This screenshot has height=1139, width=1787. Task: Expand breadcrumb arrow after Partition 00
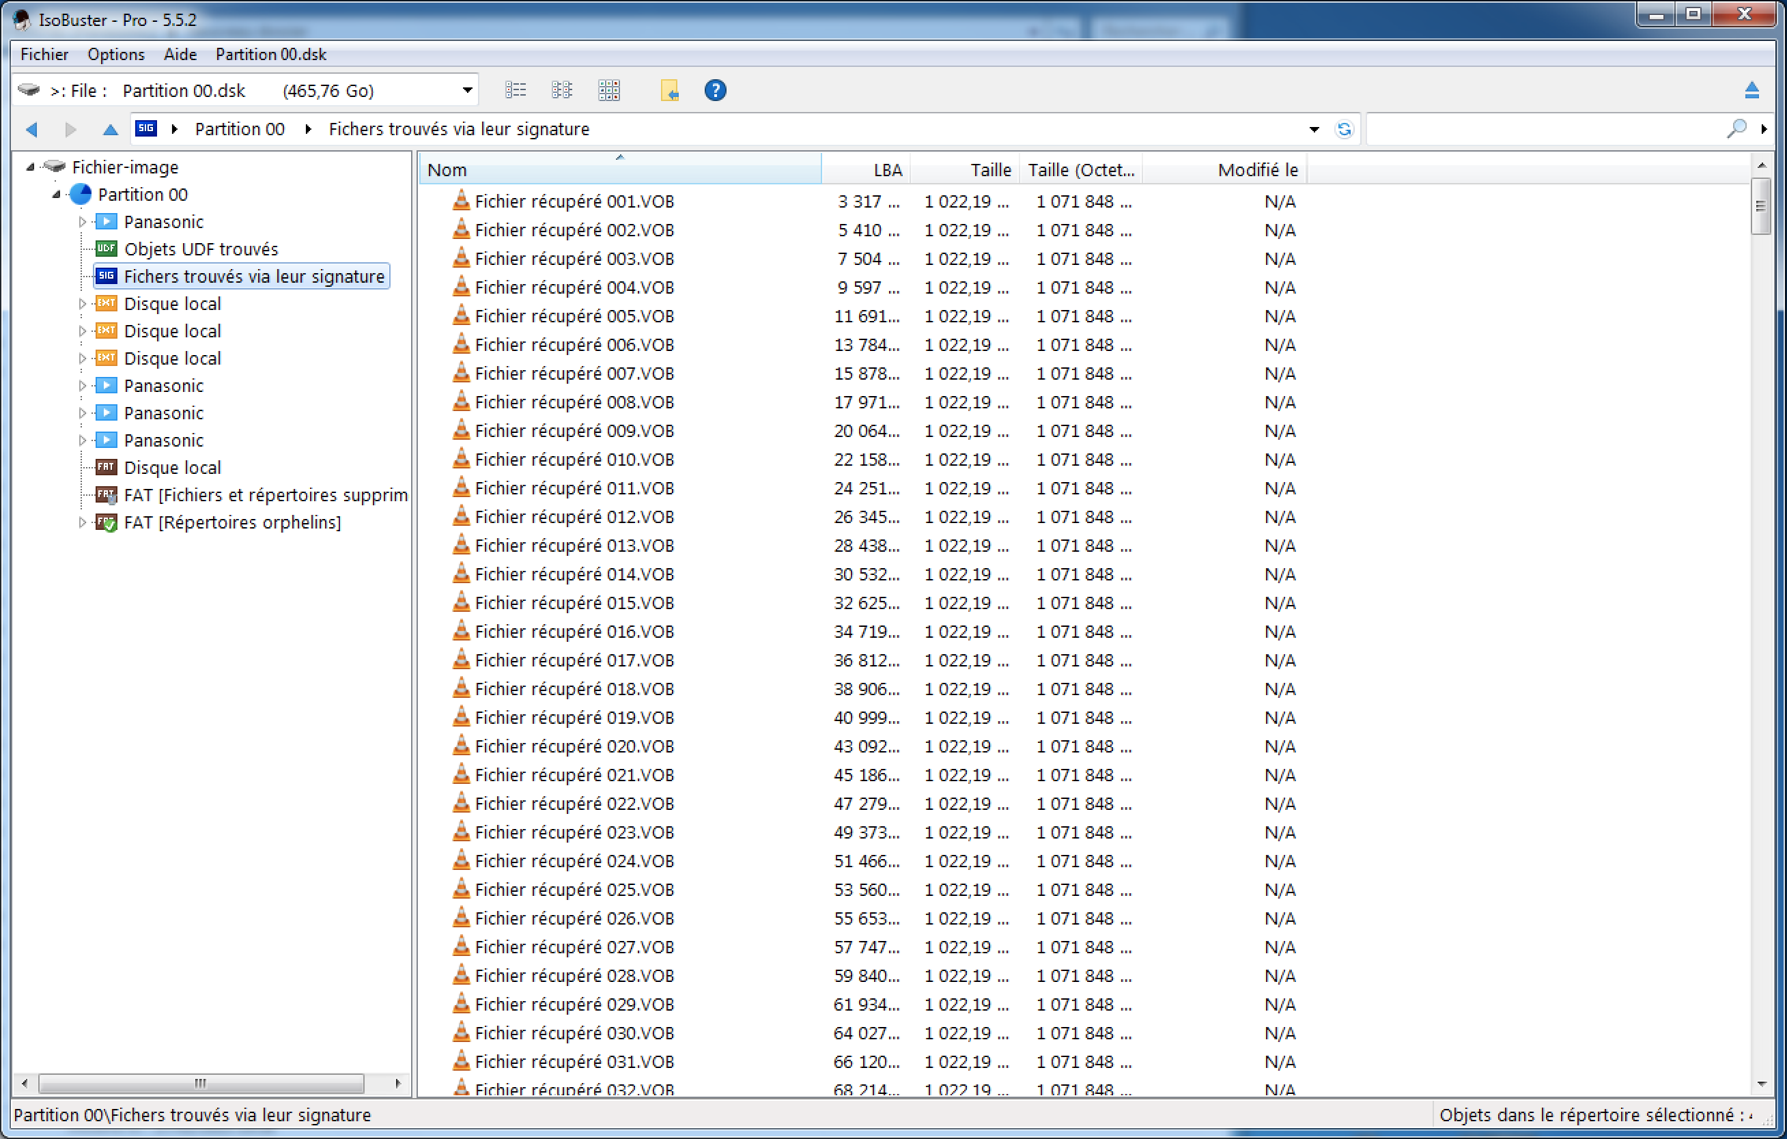pyautogui.click(x=308, y=129)
